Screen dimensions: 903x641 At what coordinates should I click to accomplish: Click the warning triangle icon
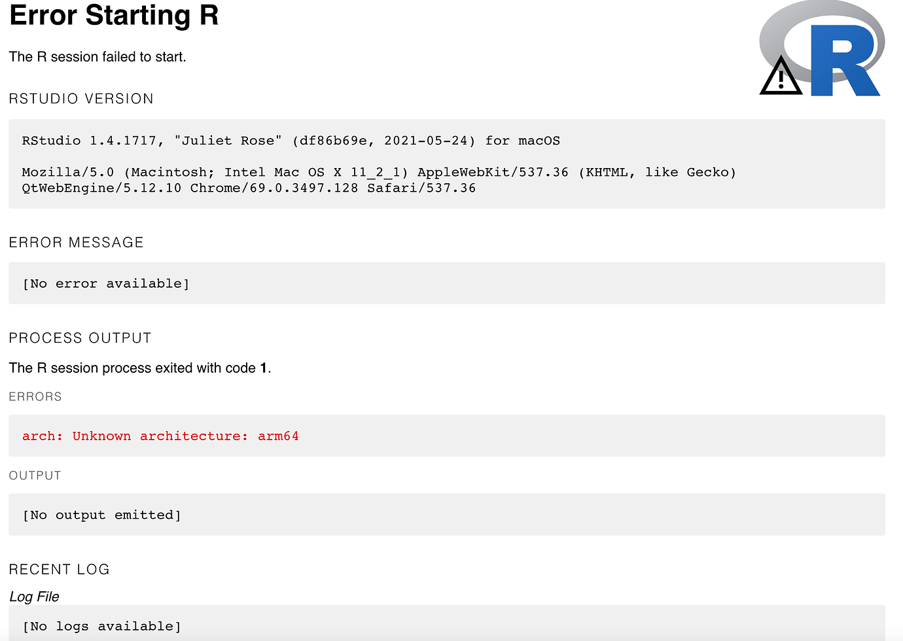click(x=781, y=76)
